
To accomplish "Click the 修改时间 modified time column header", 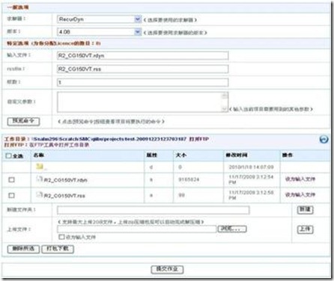I will tap(237, 155).
